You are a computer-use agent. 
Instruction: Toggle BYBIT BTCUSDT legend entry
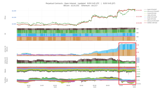pos(150,17)
